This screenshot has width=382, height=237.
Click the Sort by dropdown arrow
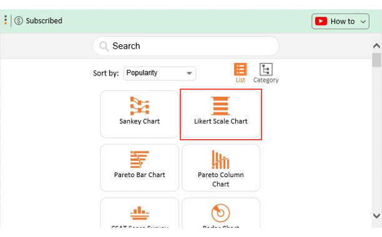pos(189,73)
